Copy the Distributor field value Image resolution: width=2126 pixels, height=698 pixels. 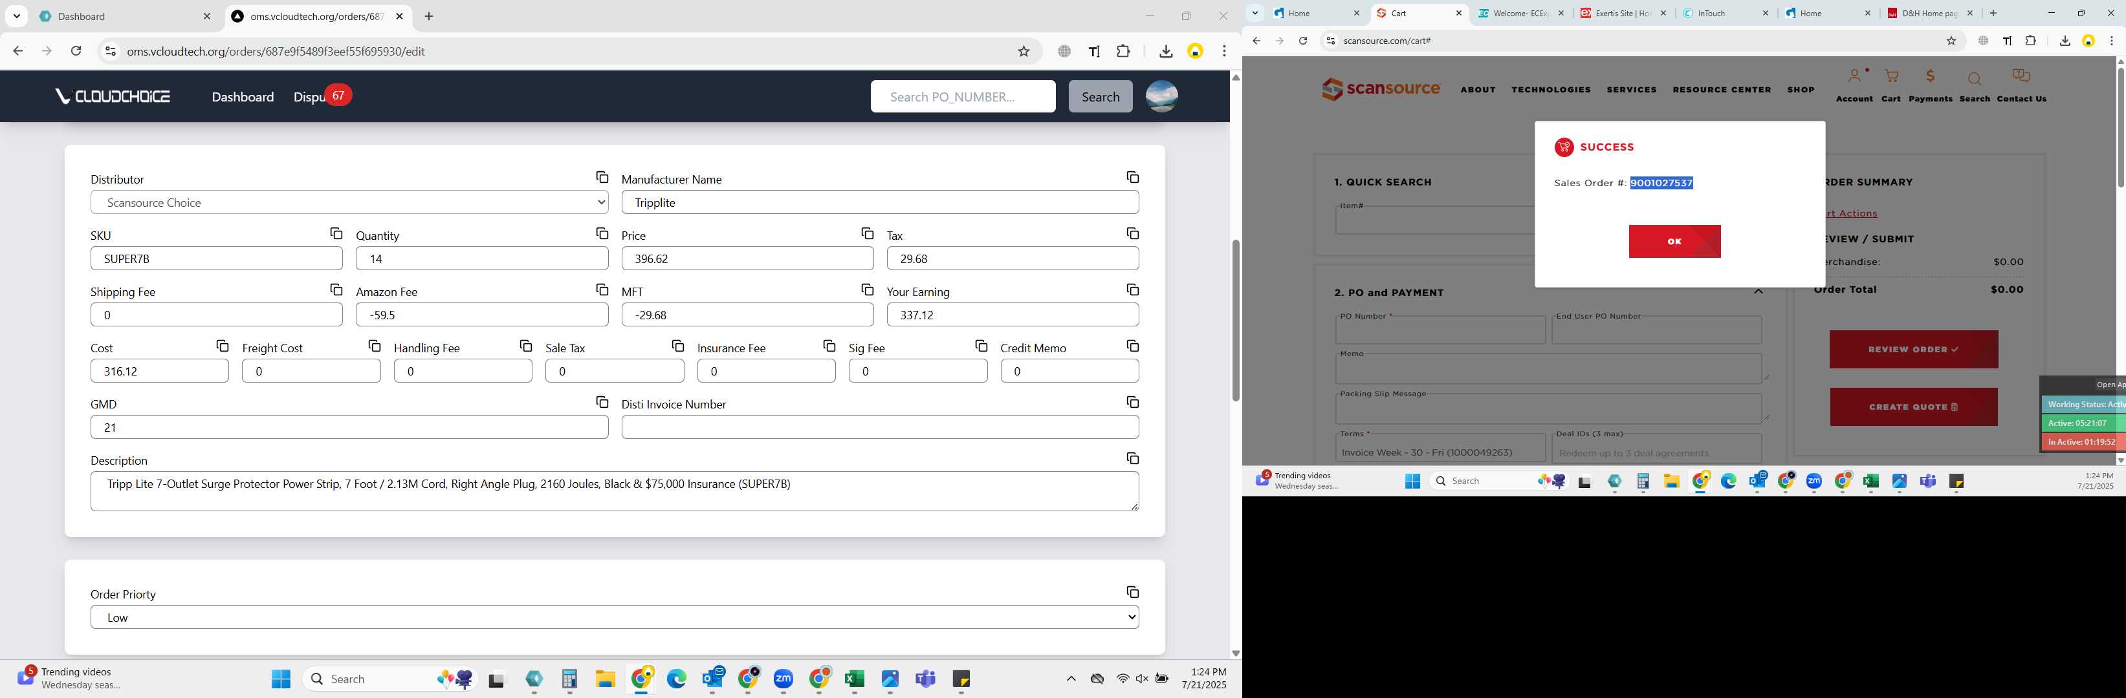tap(602, 177)
